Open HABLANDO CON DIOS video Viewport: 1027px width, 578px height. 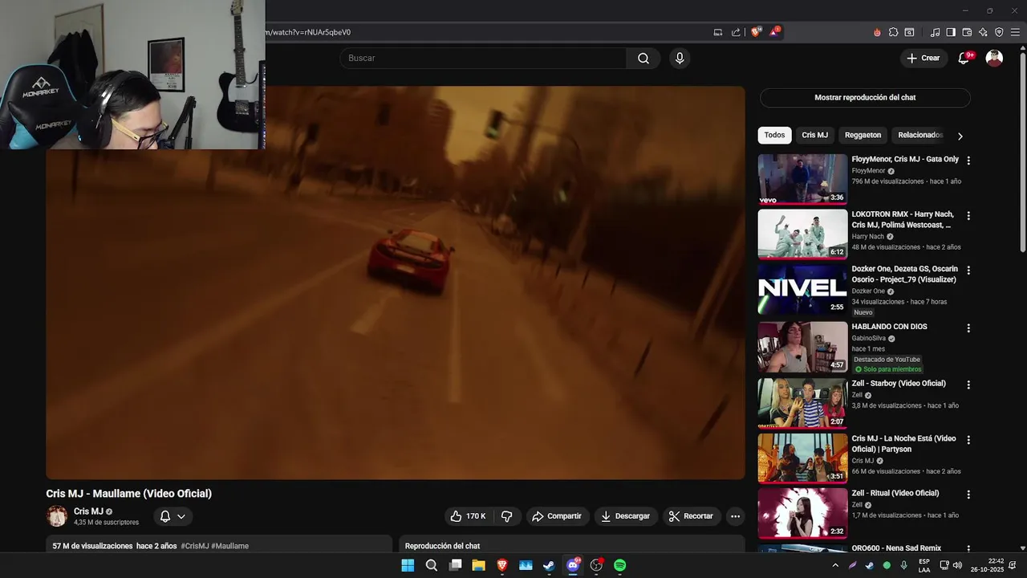pos(889,327)
